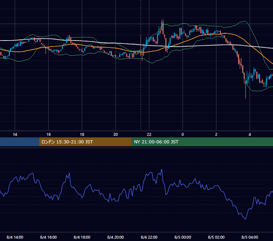Screen dimensions: 273x241
Task: Click the '22' hour label on price chart axis
Action: pyautogui.click(x=149, y=135)
